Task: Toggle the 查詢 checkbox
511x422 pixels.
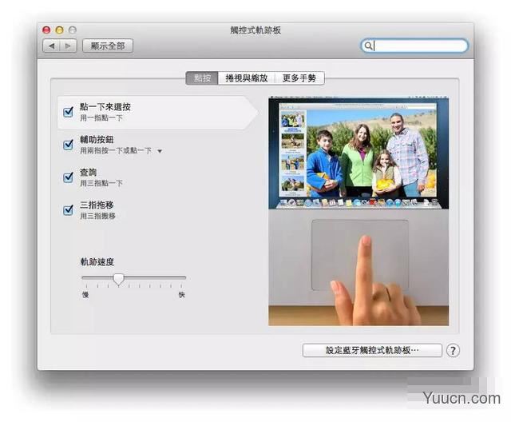Action: (68, 177)
